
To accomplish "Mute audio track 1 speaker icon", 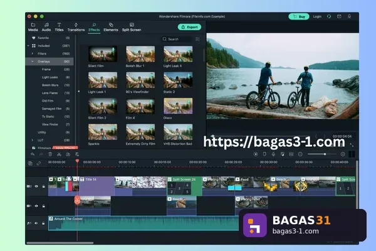I will coord(36,223).
